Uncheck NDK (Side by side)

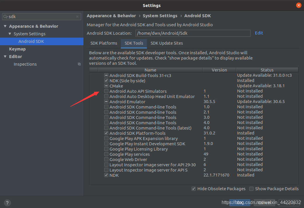pyautogui.click(x=106, y=81)
